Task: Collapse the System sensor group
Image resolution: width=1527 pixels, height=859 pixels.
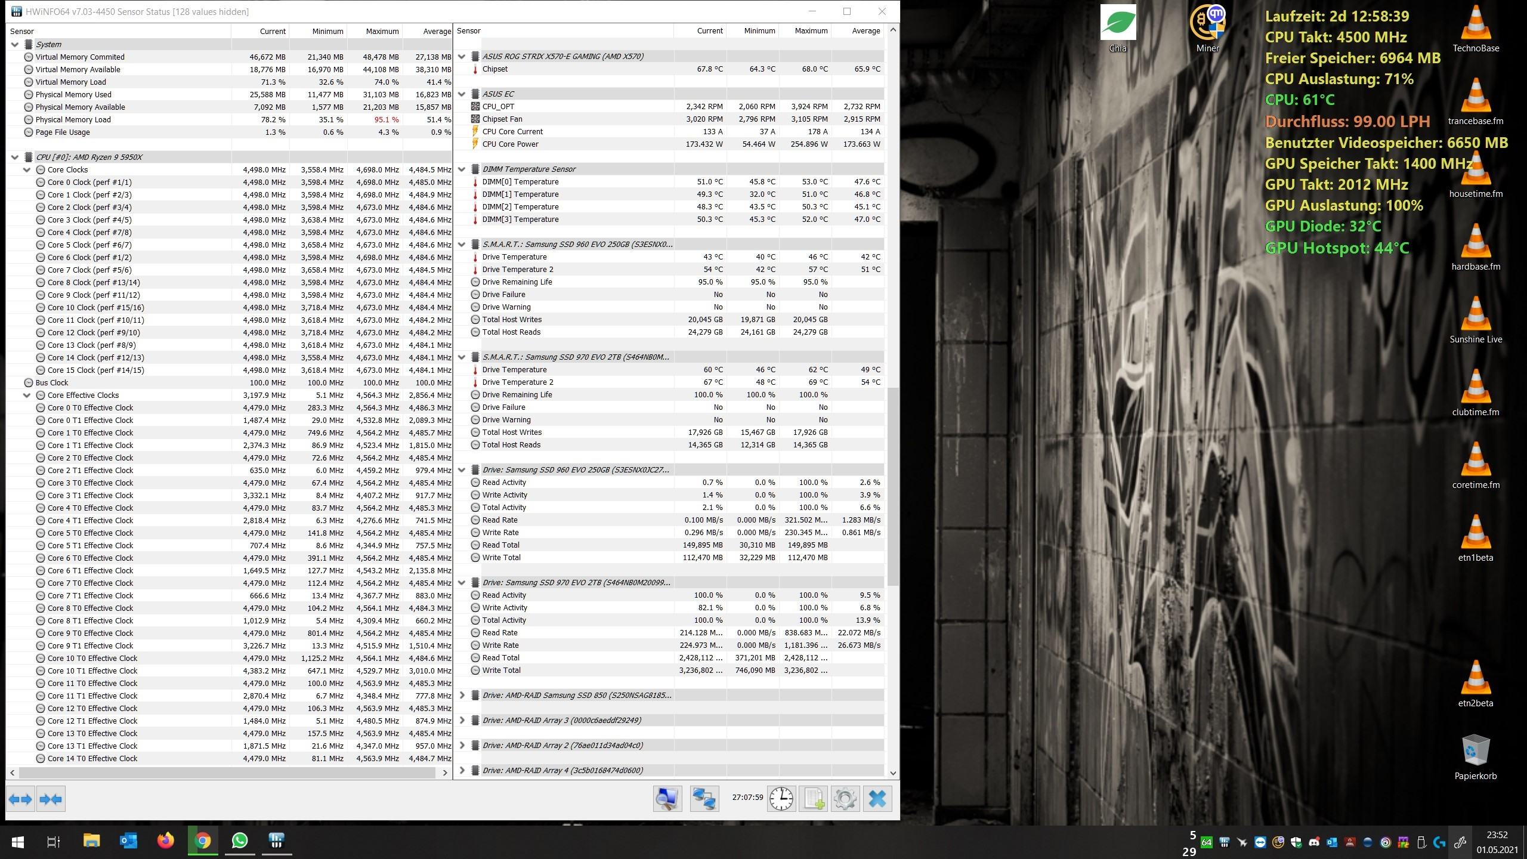Action: pyautogui.click(x=15, y=44)
